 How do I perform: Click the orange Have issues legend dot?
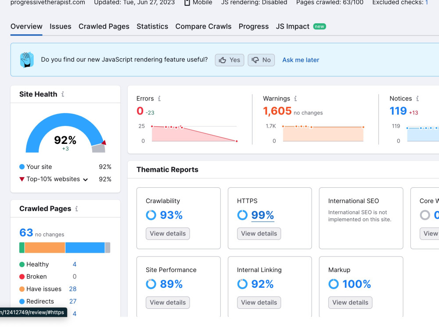22,289
